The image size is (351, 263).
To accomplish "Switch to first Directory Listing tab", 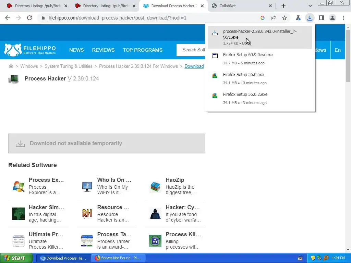I will (37, 6).
